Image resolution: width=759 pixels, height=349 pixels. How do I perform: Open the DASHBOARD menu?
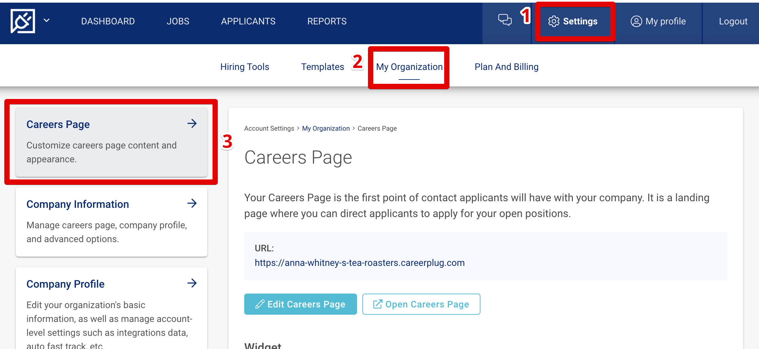pyautogui.click(x=108, y=21)
